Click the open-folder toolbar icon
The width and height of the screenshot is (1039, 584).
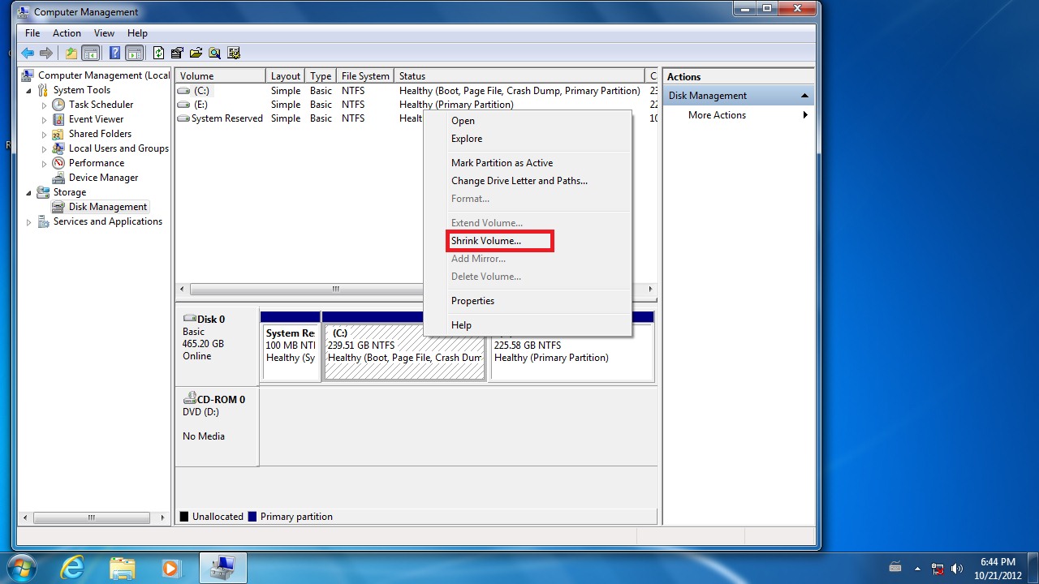coord(196,54)
